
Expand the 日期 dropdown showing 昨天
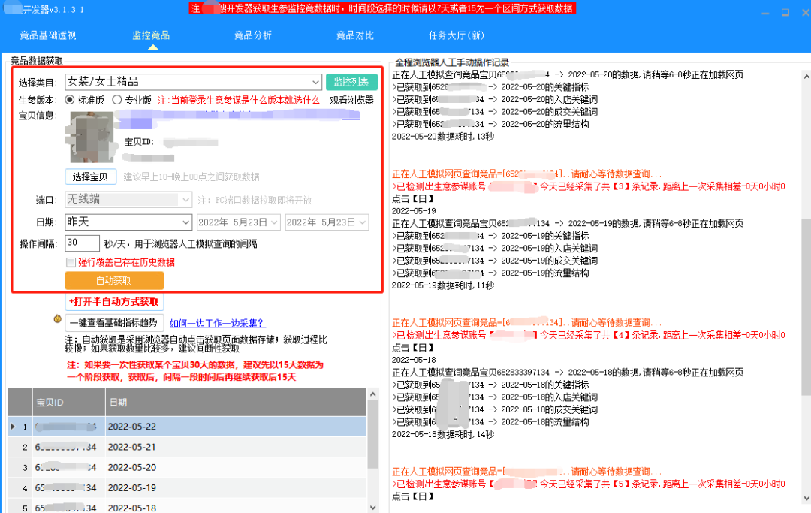coord(186,222)
